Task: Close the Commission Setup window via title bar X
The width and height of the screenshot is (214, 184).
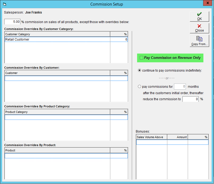Action: tap(208, 3)
